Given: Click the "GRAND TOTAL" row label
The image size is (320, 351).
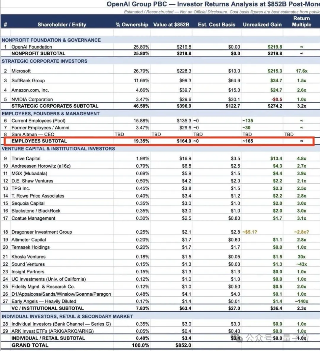Looking at the screenshot, I should (x=30, y=345).
